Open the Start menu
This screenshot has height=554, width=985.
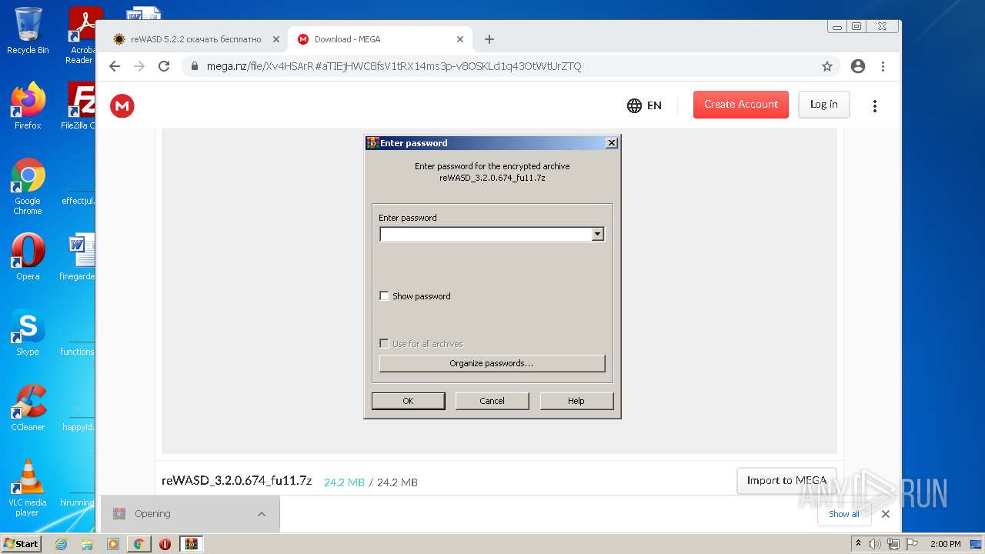point(22,543)
